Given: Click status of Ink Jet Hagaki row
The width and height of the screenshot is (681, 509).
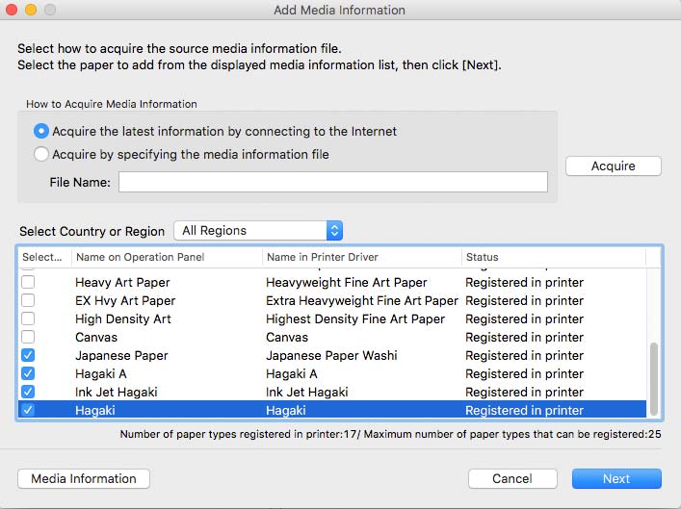Looking at the screenshot, I should 525,392.
